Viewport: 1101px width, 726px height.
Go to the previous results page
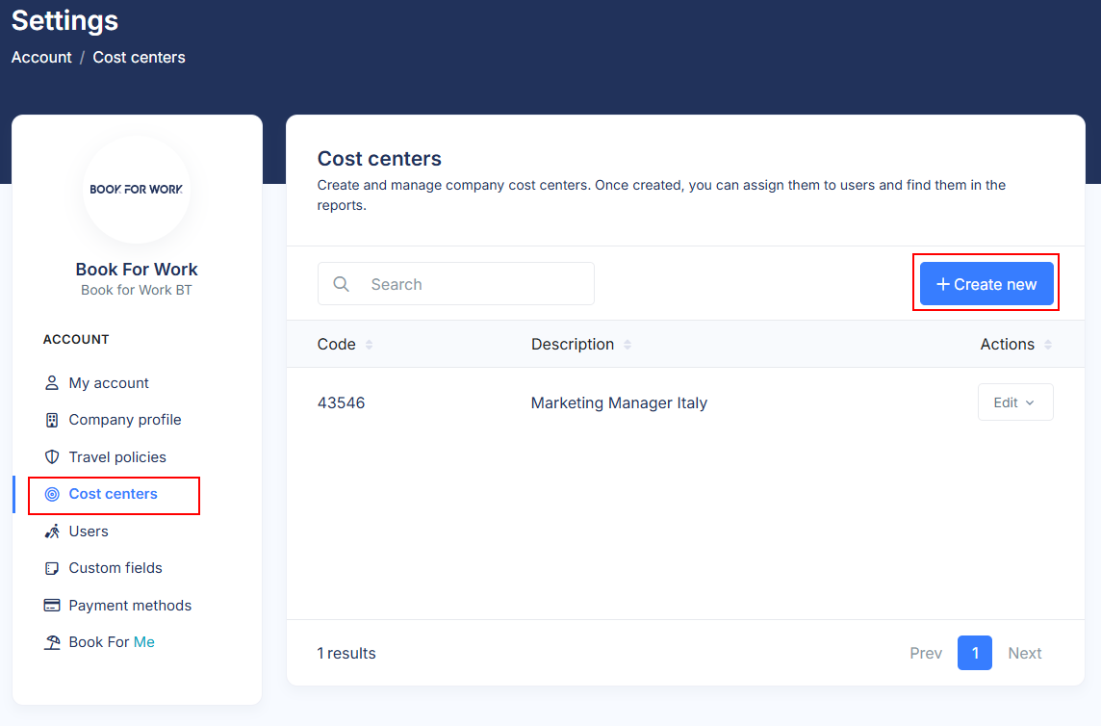pyautogui.click(x=926, y=653)
